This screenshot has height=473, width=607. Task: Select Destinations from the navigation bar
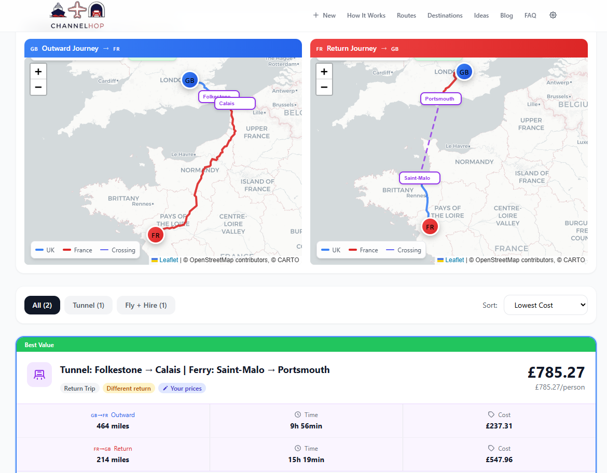[x=445, y=15]
